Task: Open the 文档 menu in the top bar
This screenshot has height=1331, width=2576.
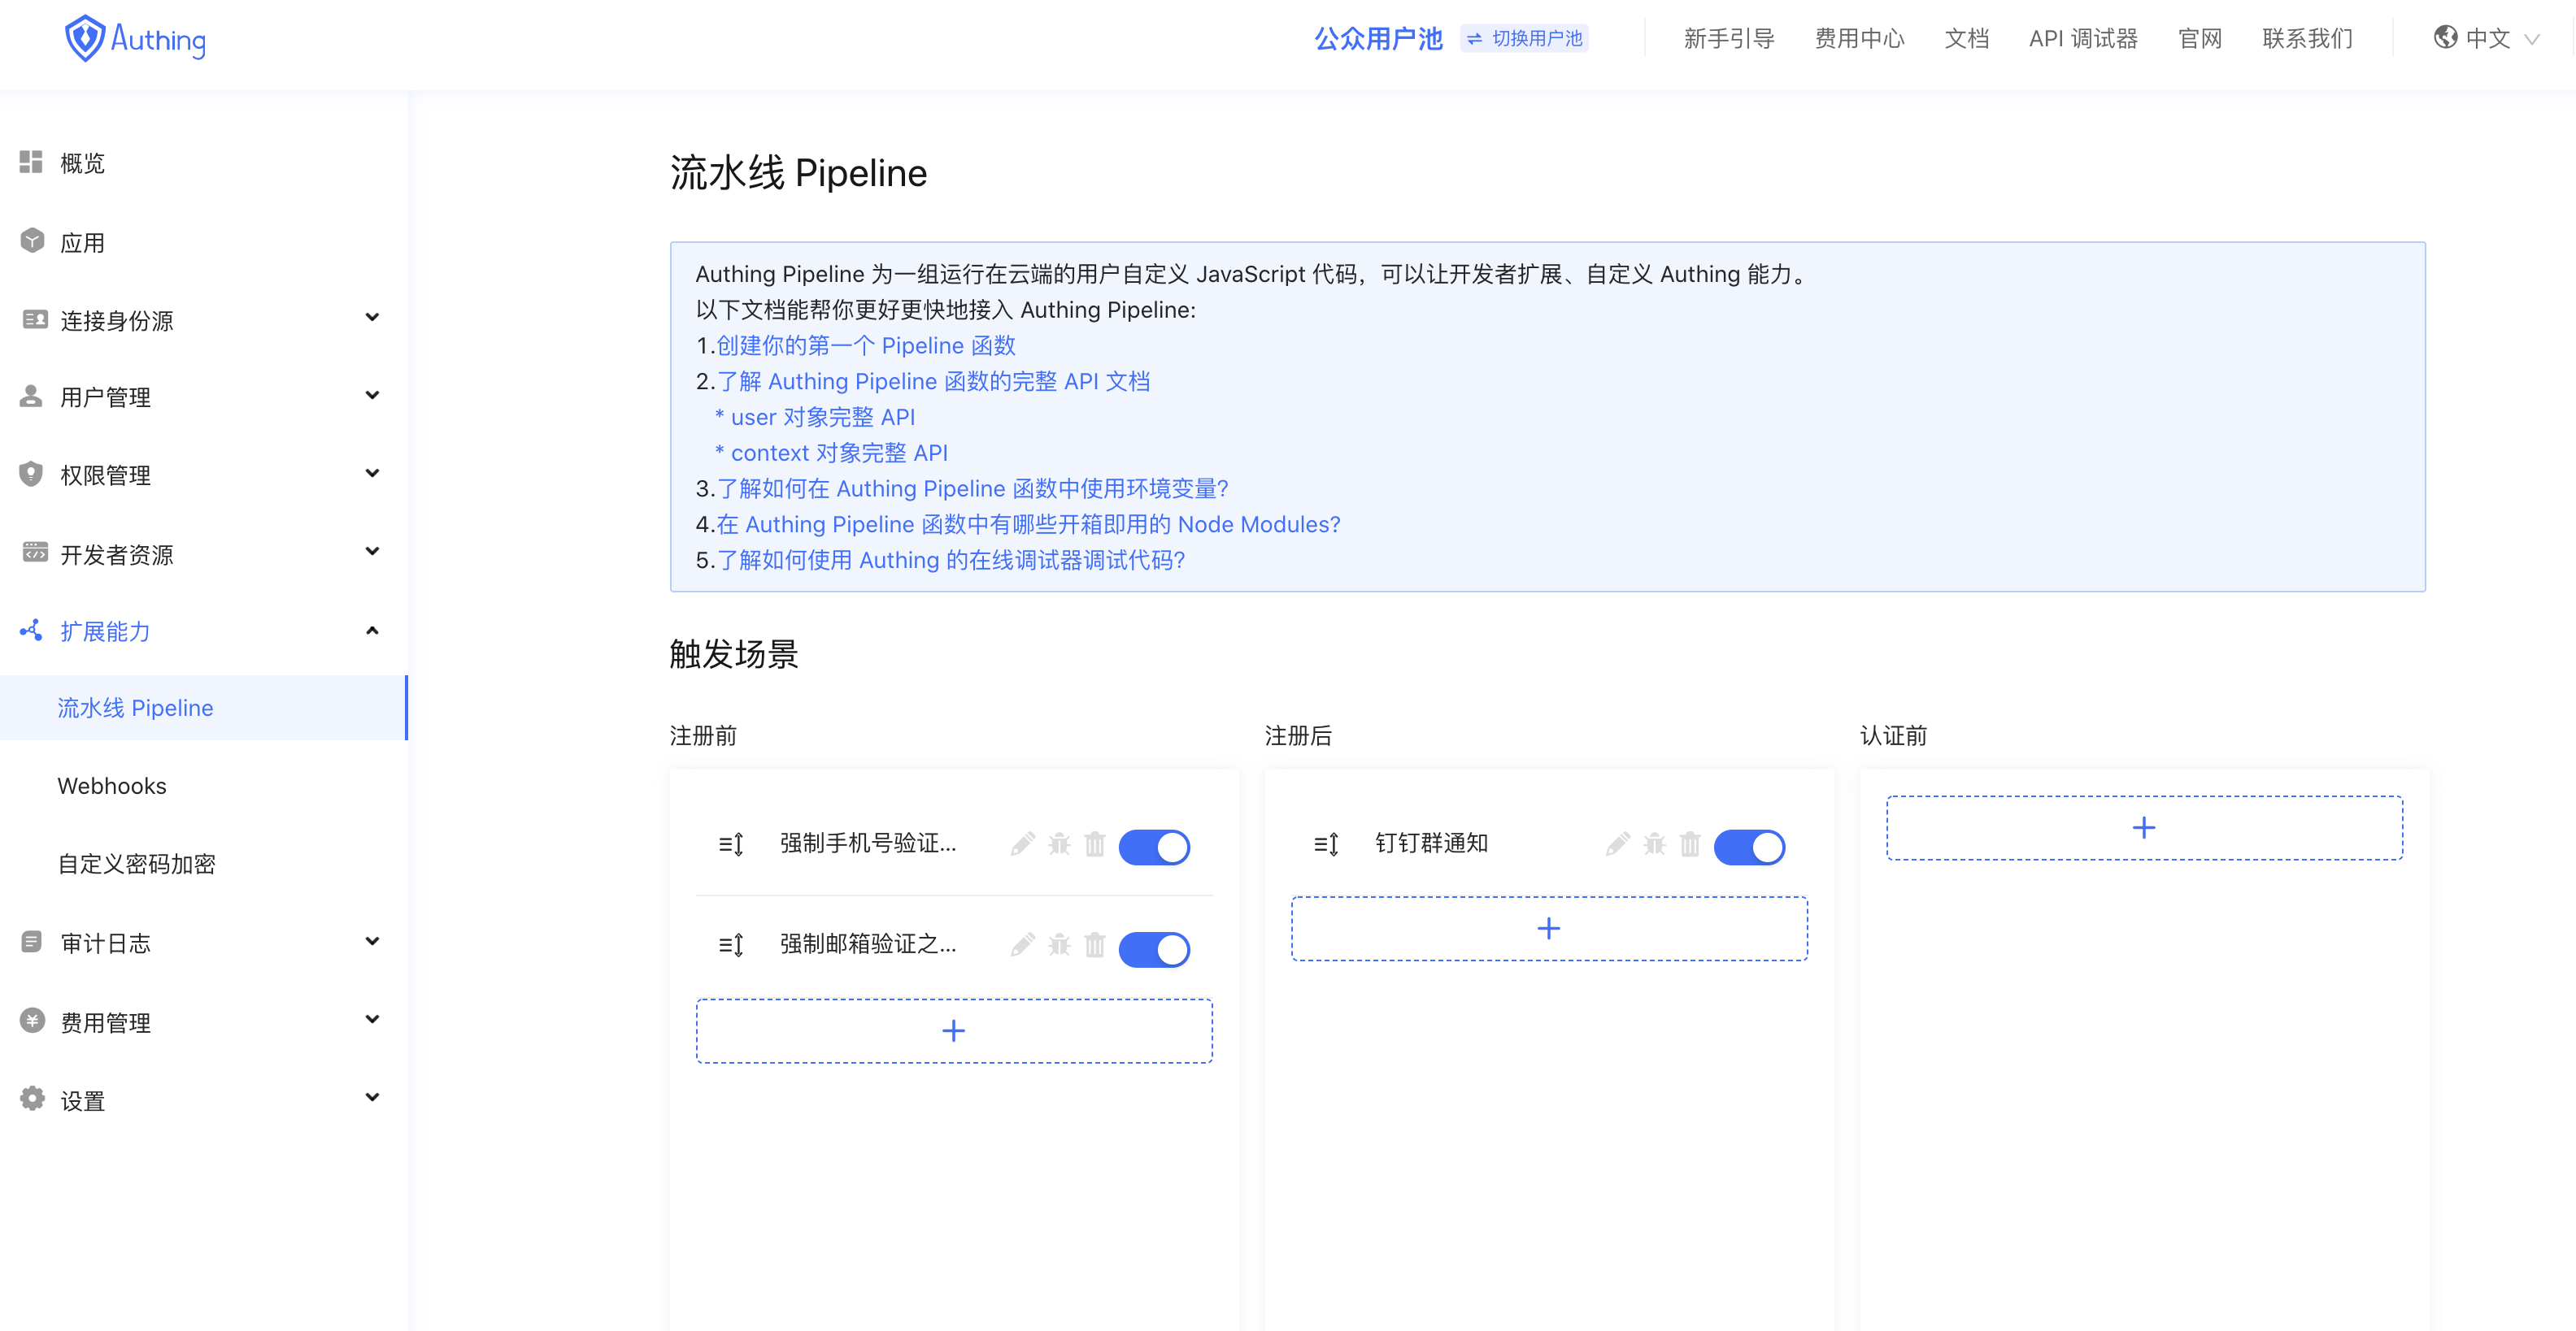Action: coord(1966,37)
